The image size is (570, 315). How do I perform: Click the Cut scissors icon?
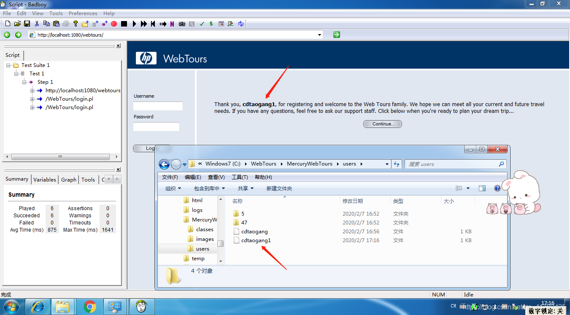click(x=37, y=24)
